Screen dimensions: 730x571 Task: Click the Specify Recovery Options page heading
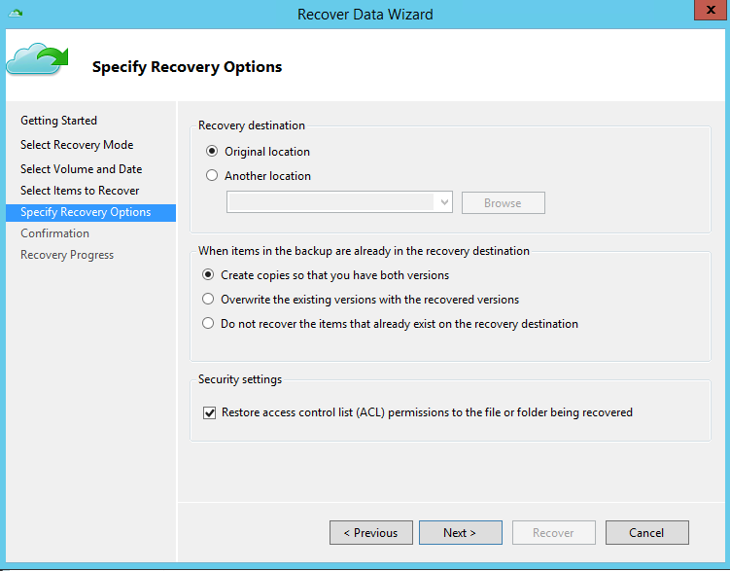coord(188,66)
